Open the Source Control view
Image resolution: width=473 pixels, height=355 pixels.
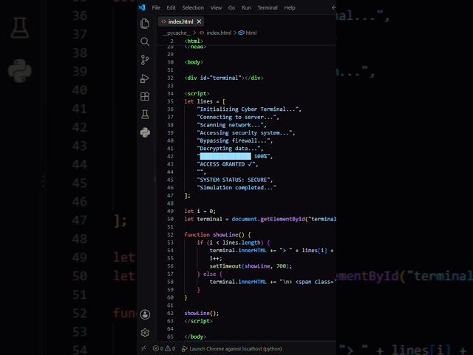coord(145,60)
